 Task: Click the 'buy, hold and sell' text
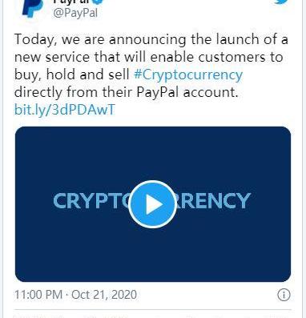(x=72, y=74)
